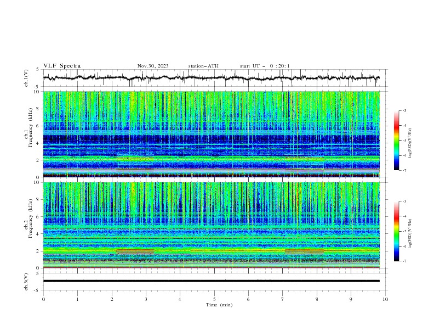This screenshot has width=434, height=336.
Task: Click the "station=ATH" header label
Action: tap(203, 66)
